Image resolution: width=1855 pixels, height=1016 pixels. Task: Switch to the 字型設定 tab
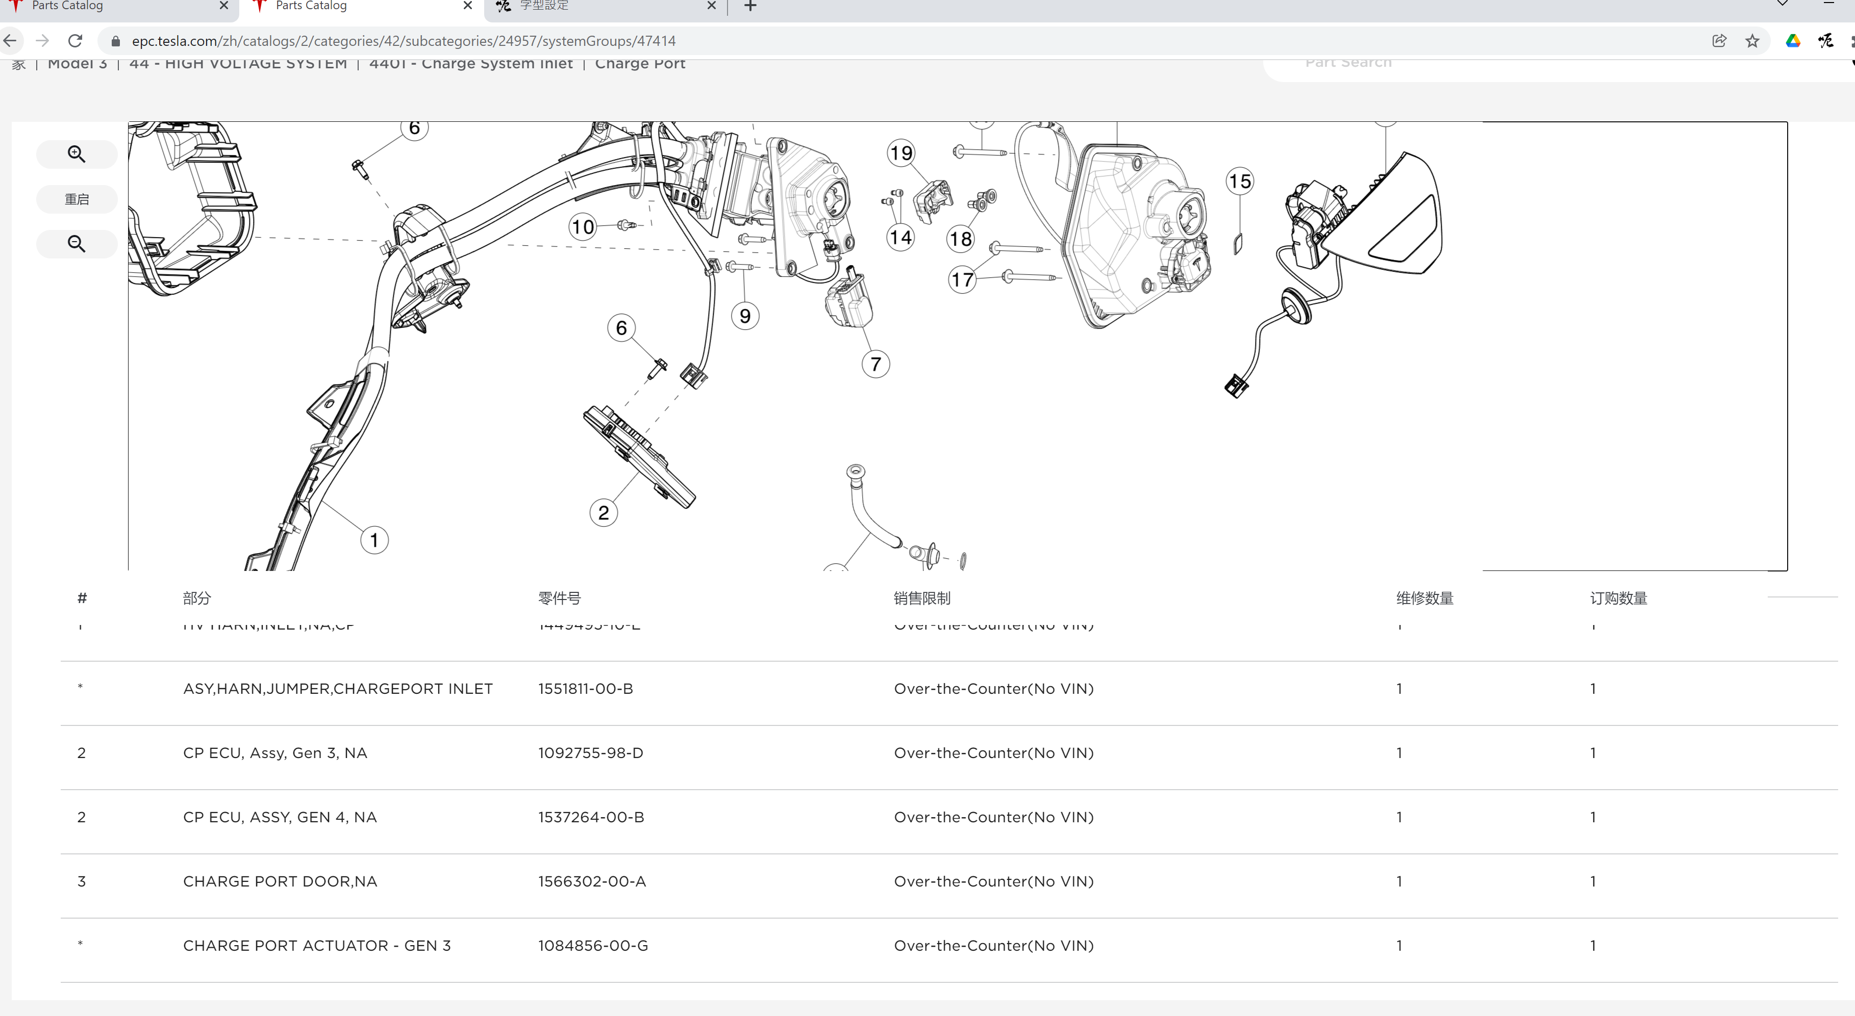pyautogui.click(x=544, y=7)
